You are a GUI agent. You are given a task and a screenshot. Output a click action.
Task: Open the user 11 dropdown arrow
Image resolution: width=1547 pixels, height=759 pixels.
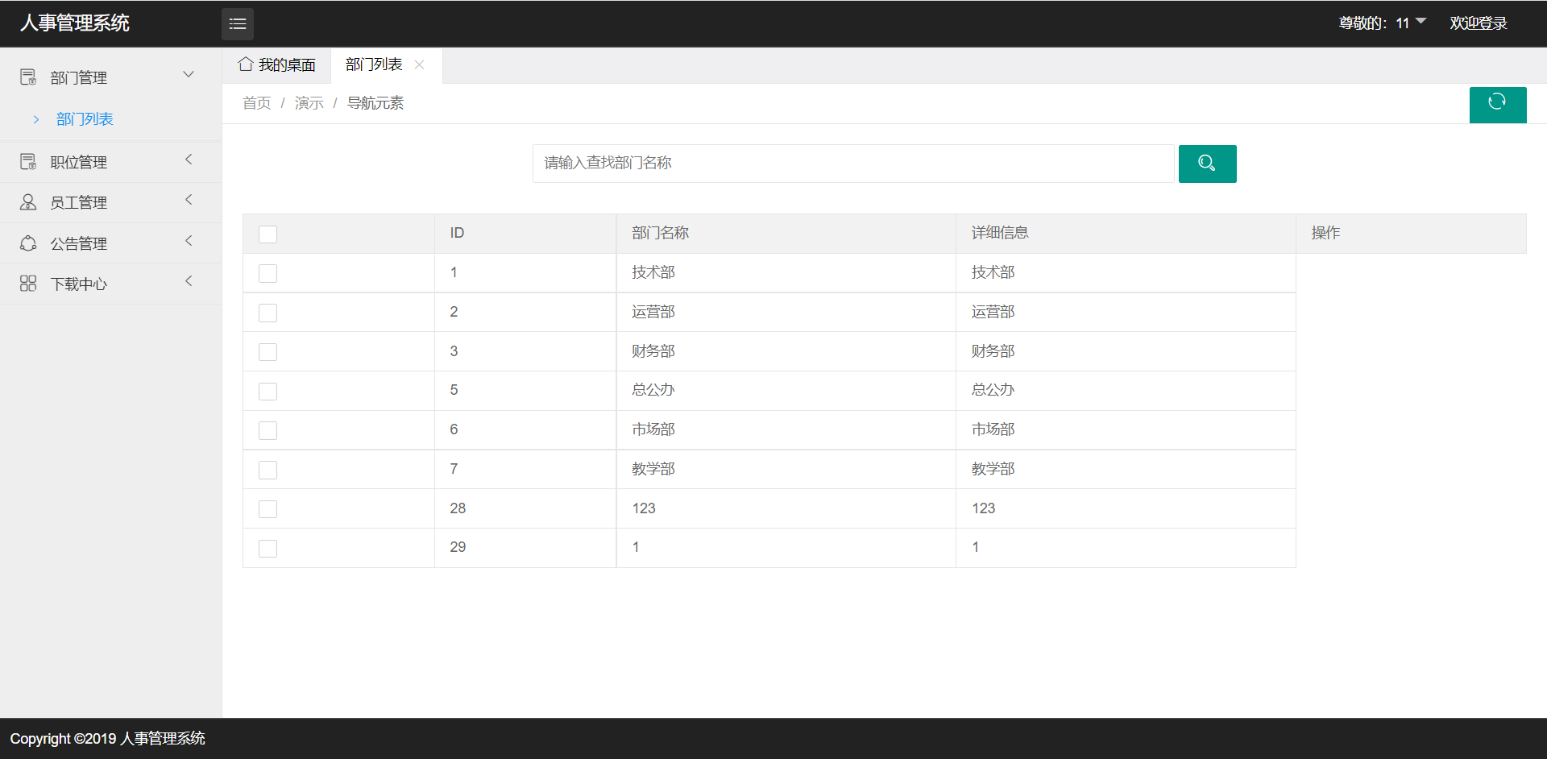click(1421, 21)
